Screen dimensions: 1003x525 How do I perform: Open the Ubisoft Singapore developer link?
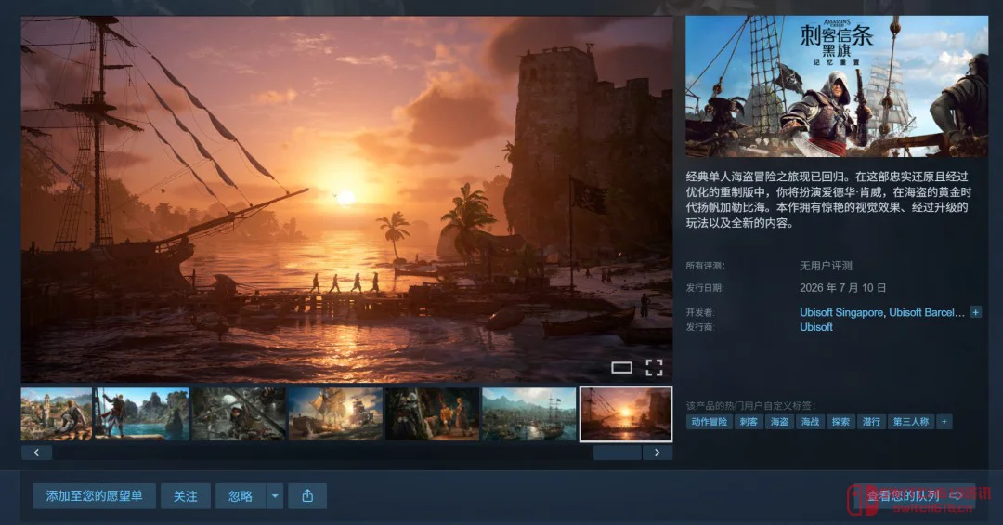point(841,312)
